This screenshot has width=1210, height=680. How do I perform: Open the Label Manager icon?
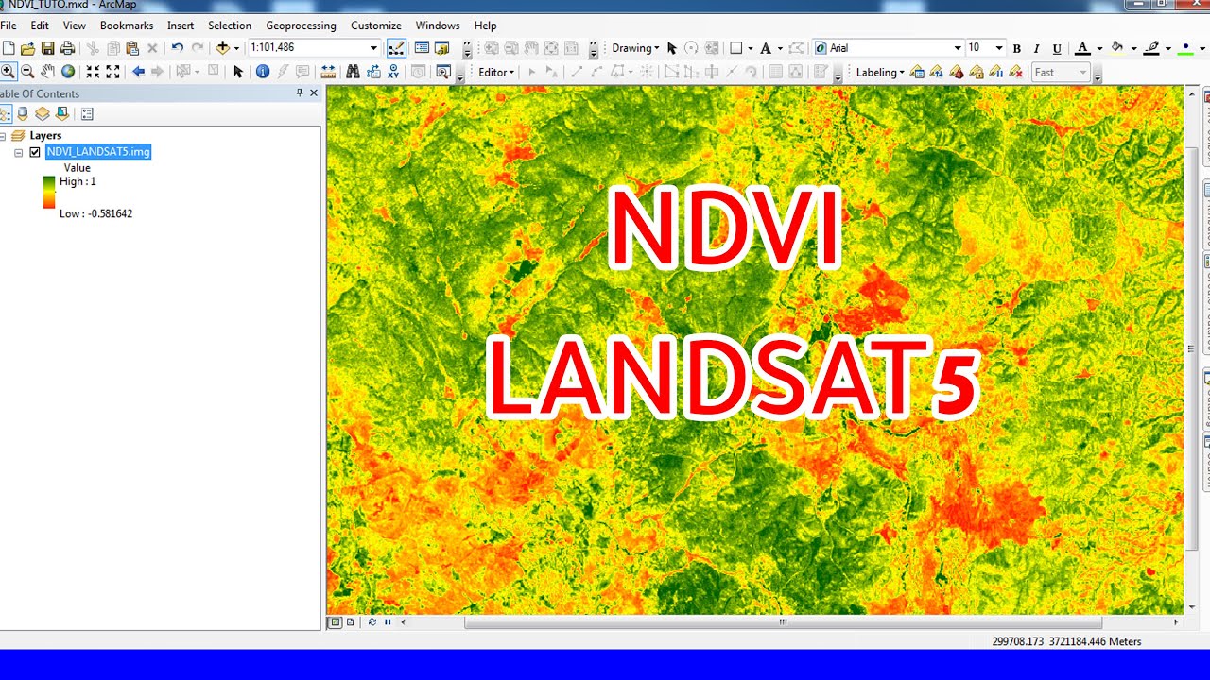click(916, 72)
